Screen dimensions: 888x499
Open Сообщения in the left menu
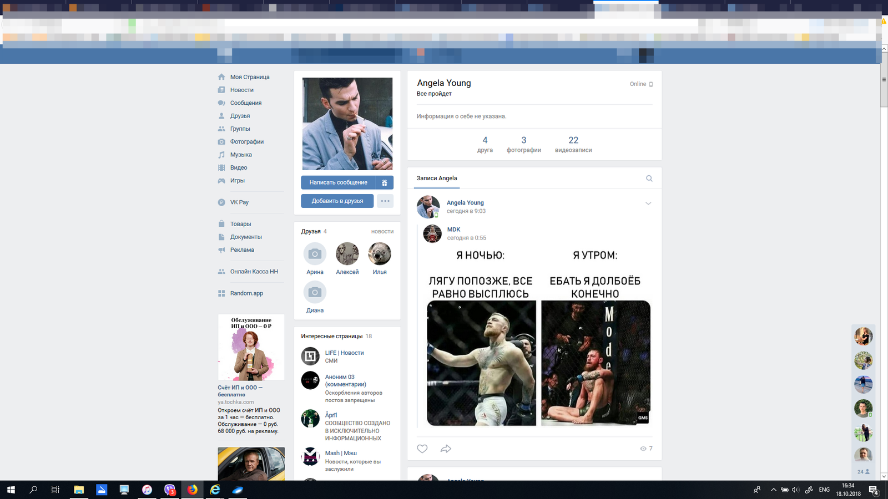tap(245, 103)
